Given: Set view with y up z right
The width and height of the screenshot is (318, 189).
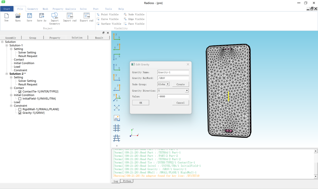Looking at the screenshot, I should (117, 77).
